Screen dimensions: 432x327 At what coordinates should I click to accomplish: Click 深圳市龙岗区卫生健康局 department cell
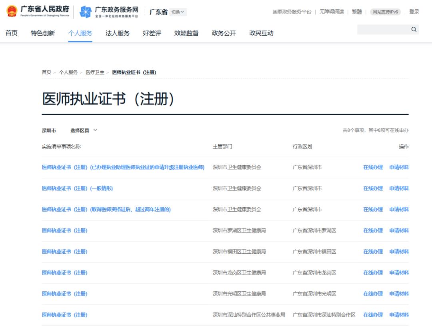239,273
